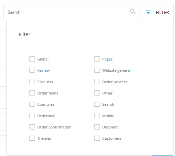Click the magnifying glass search icon

(133, 12)
